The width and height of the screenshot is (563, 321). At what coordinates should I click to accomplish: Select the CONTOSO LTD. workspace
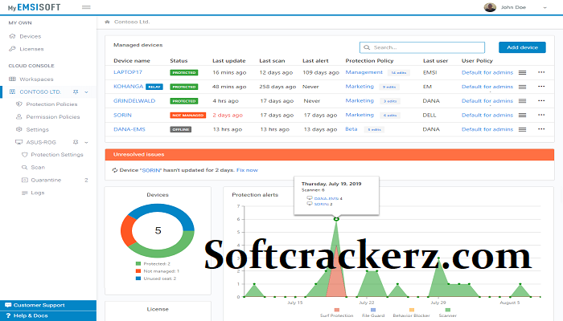[x=40, y=91]
